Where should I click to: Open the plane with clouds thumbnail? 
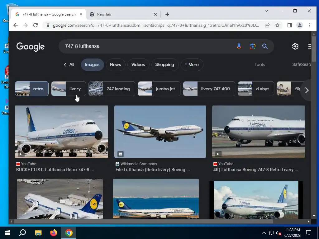256,200
